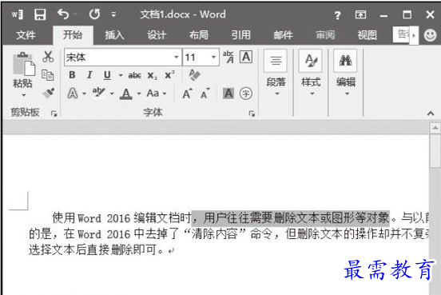Switch to the 开始 (Home) tab
The width and height of the screenshot is (441, 295).
click(73, 35)
